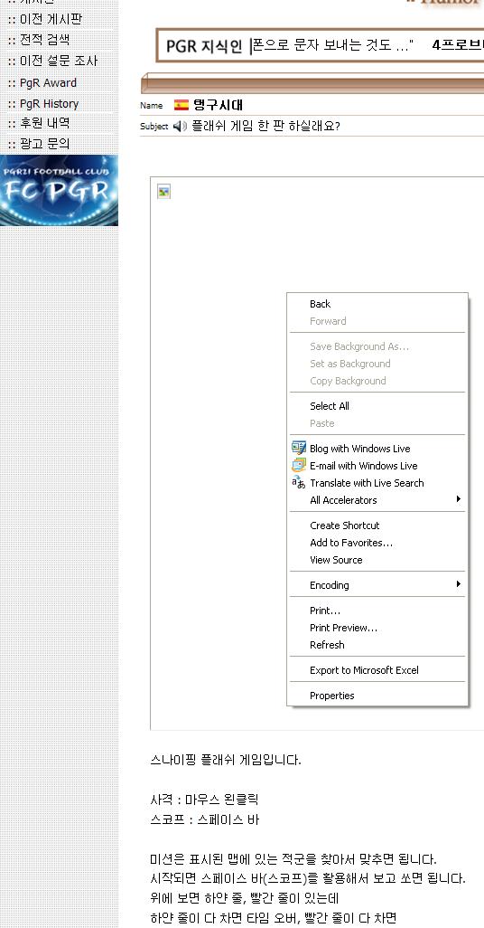Click the broken image placeholder icon
The height and width of the screenshot is (928, 484).
click(163, 191)
